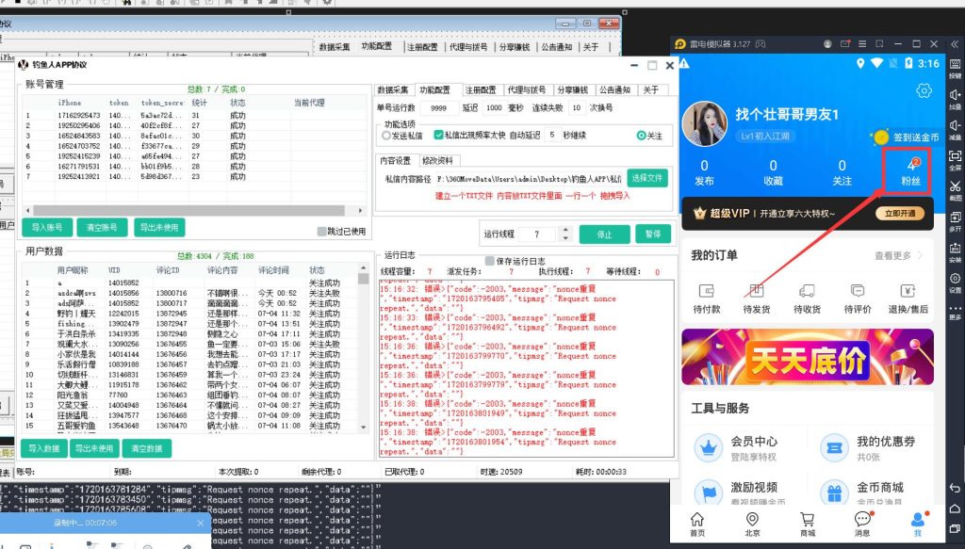Go to 首页 home icon in bottom bar

[x=696, y=519]
